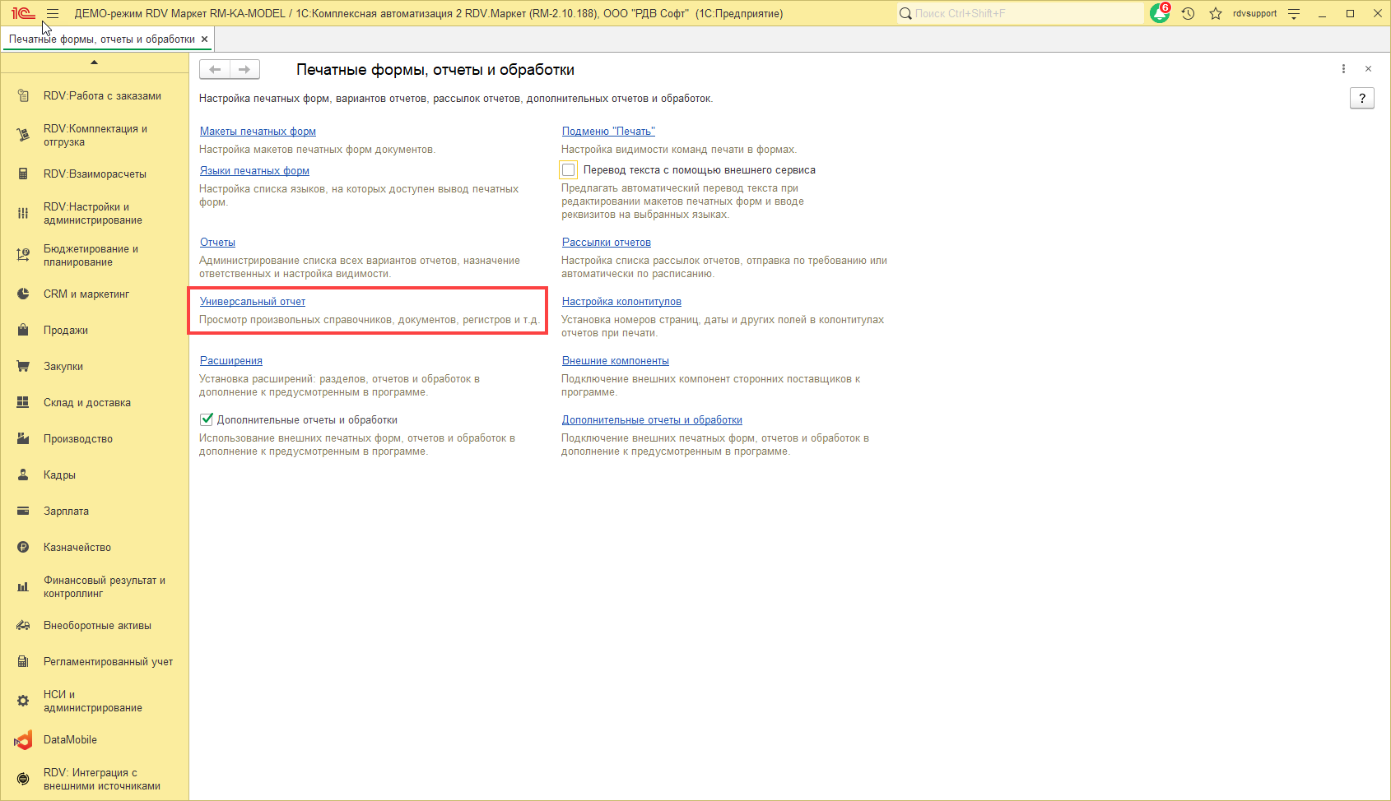The height and width of the screenshot is (801, 1391).
Task: Uncheck Дополнительные отчеты и обработки checkbox
Action: 207,419
